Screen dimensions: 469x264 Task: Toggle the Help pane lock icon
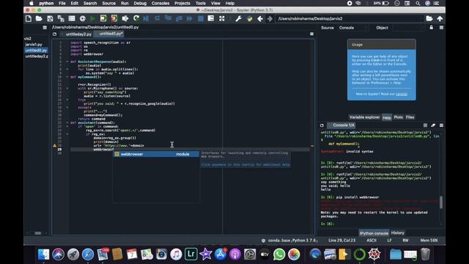pyautogui.click(x=432, y=28)
